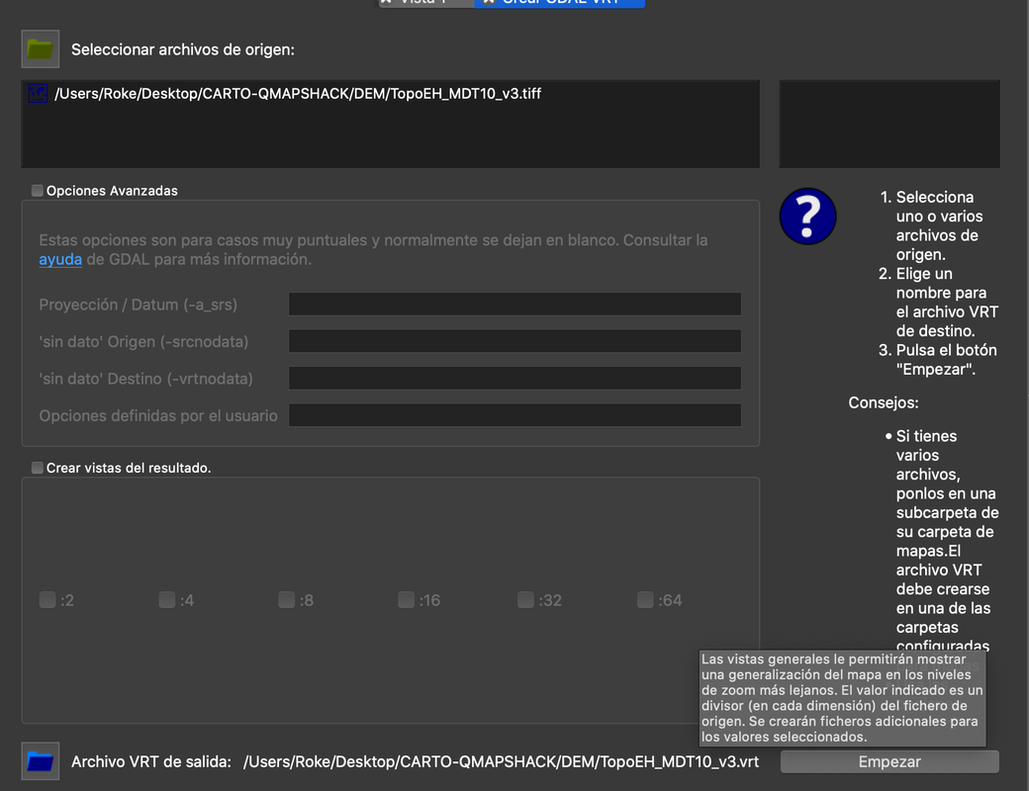Viewport: 1029px width, 791px height.
Task: Tick the :4 overview checkbox
Action: tap(166, 600)
